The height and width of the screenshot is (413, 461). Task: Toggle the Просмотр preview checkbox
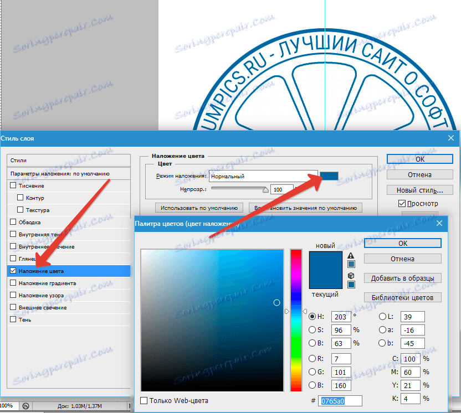(x=402, y=203)
